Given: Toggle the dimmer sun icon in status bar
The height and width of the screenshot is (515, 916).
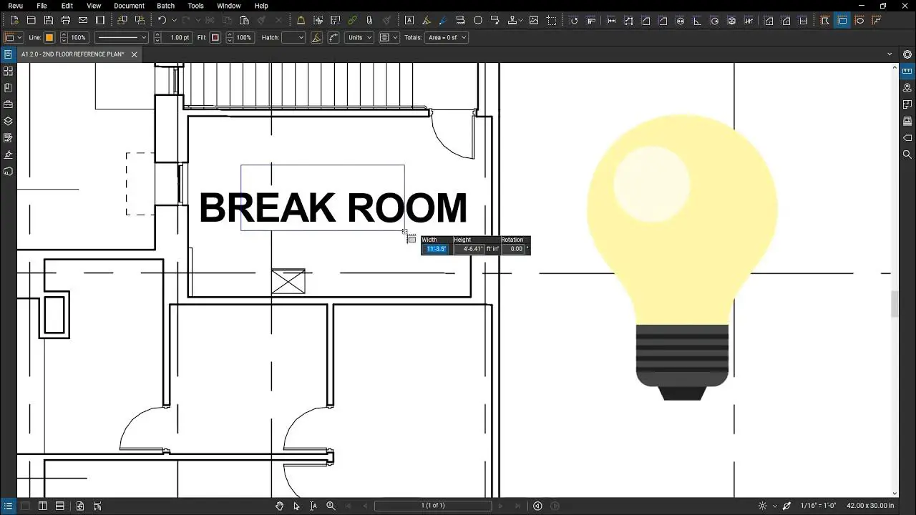Looking at the screenshot, I should (x=763, y=506).
